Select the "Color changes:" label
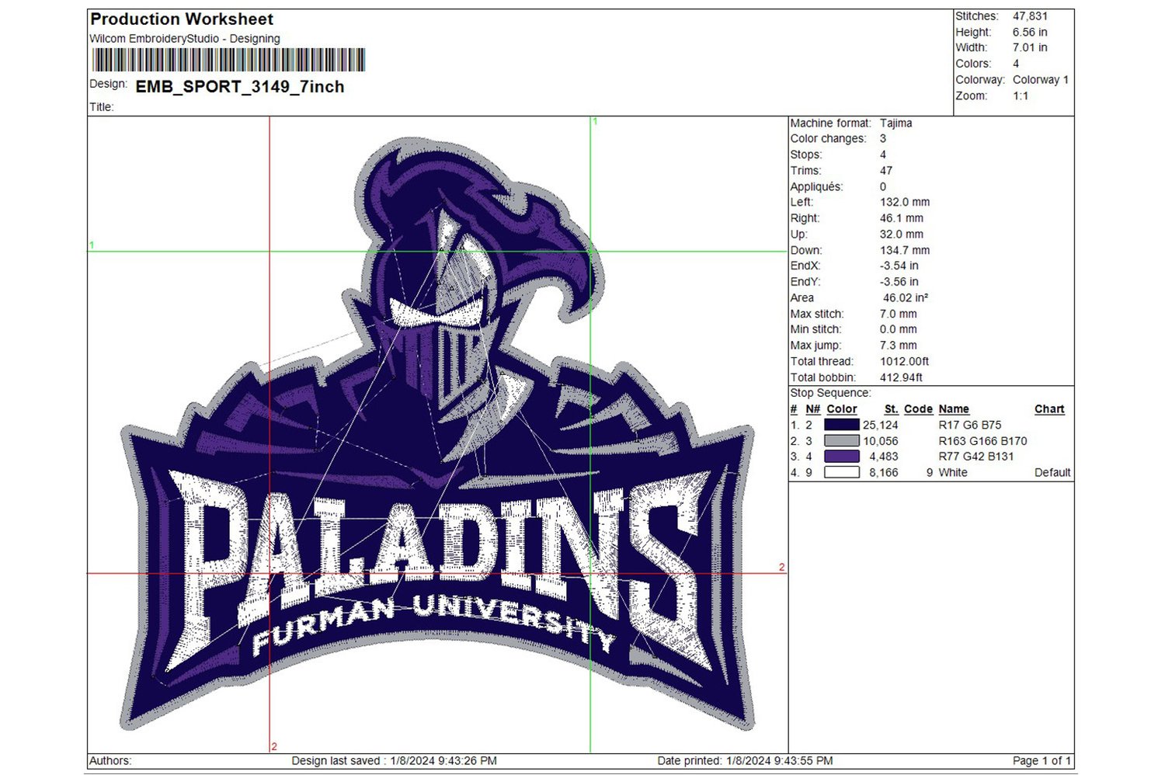 828,139
